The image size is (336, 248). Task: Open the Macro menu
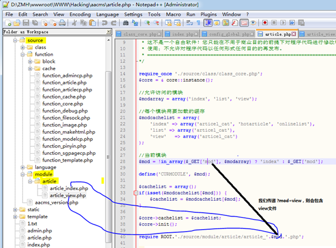point(173,15)
